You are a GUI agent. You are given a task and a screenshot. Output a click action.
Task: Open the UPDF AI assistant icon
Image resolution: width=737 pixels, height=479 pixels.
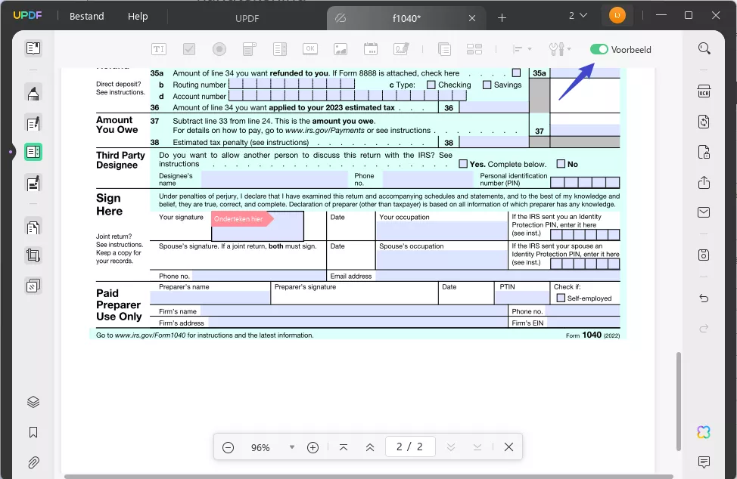(x=704, y=431)
